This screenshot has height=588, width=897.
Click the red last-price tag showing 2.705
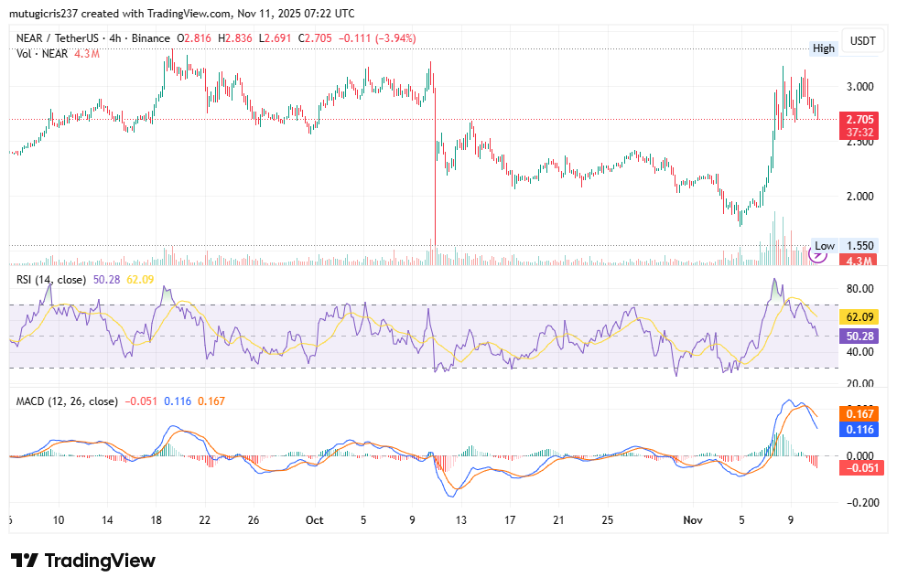pyautogui.click(x=860, y=120)
